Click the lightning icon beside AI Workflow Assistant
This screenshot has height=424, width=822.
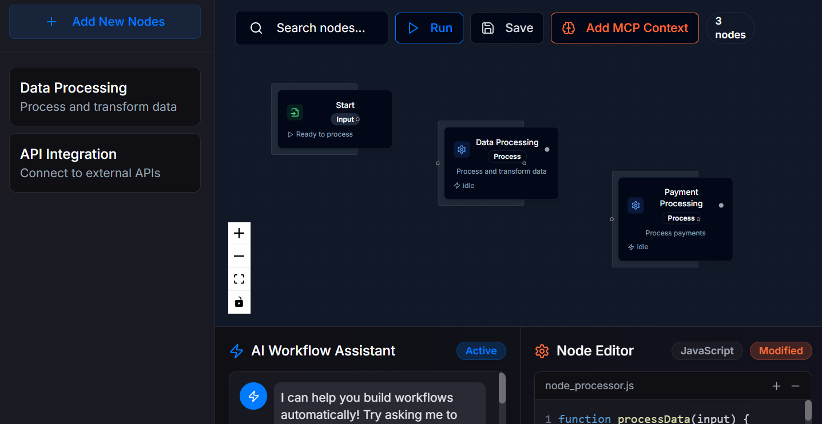pos(236,351)
